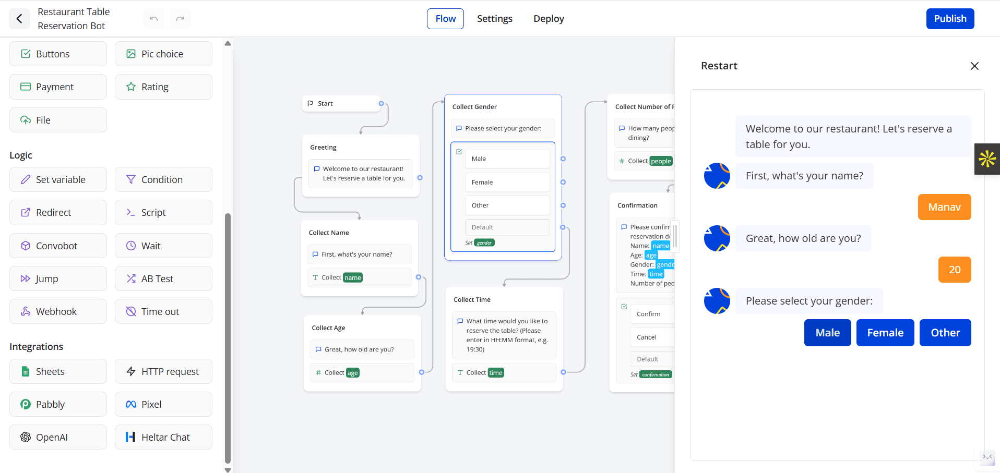Choose Male in the chat preview
Image resolution: width=1000 pixels, height=473 pixels.
(827, 333)
